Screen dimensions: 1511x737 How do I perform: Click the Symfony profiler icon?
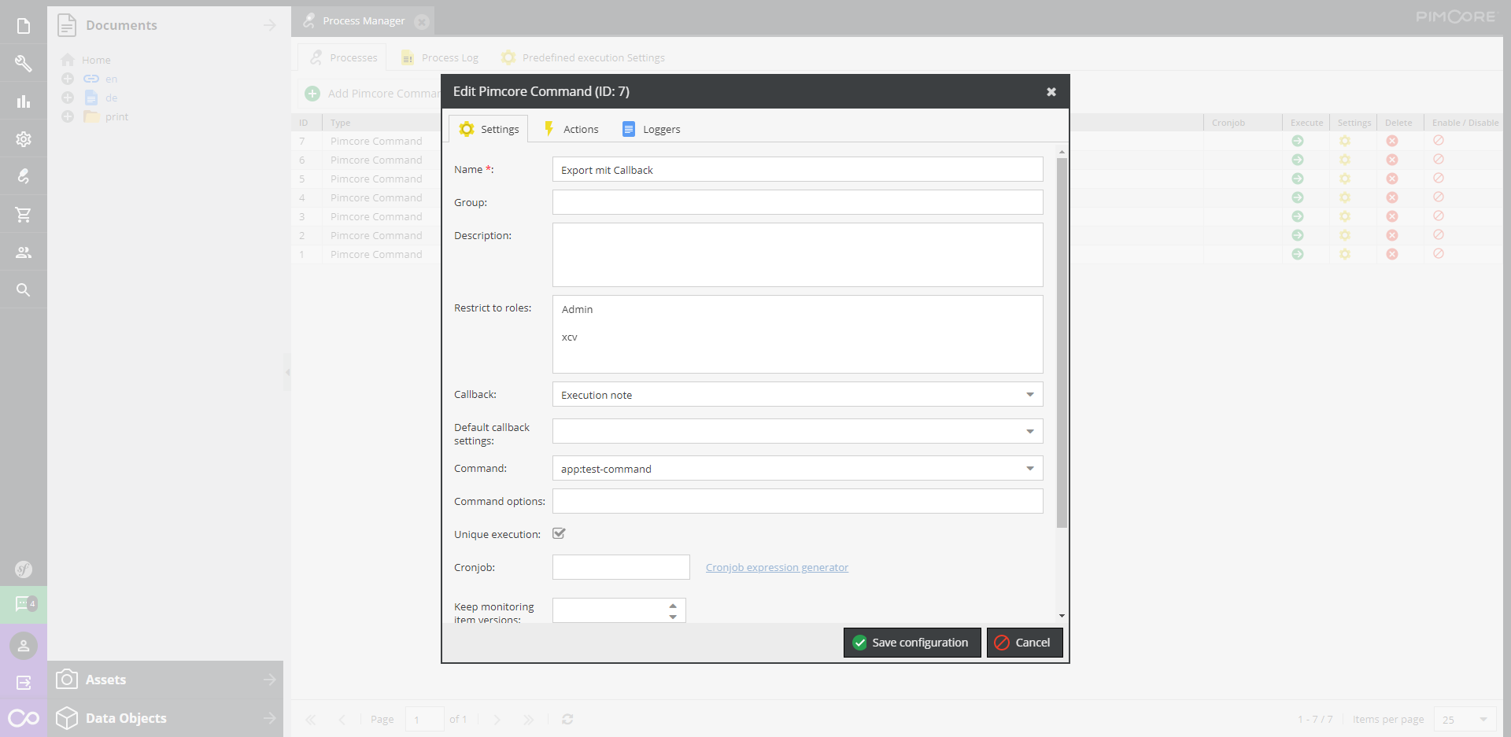[x=24, y=569]
